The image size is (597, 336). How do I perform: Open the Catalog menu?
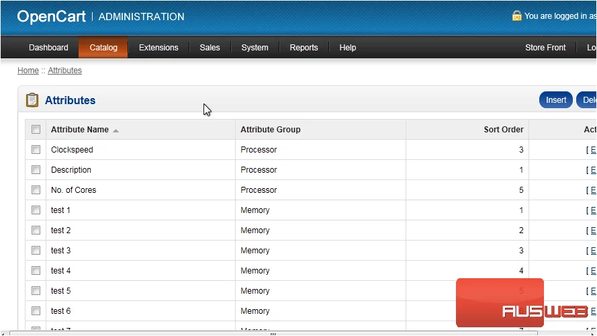point(103,48)
